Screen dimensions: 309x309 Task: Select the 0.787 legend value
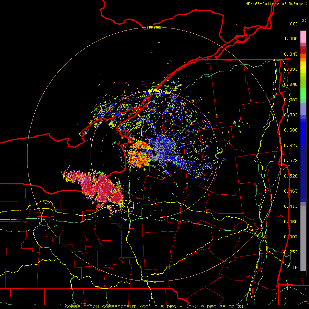coord(291,100)
